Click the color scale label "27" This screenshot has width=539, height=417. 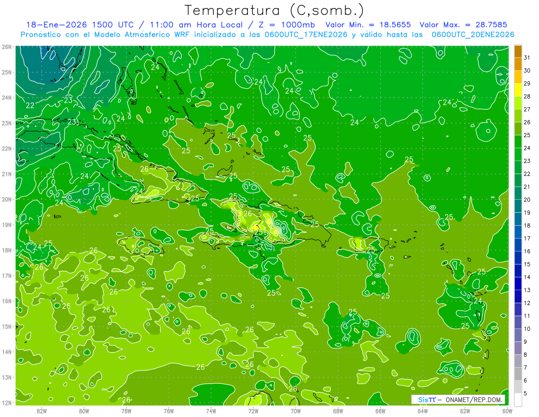coord(527,109)
